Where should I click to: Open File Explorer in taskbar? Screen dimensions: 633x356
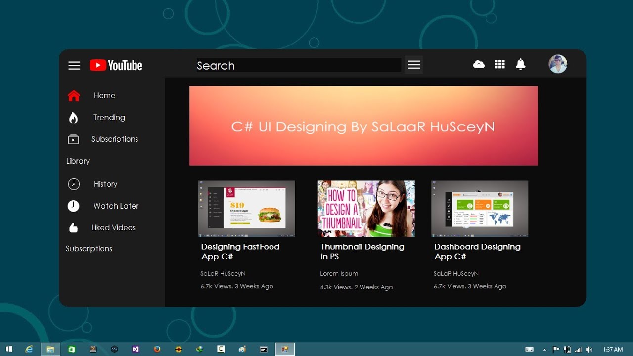pyautogui.click(x=50, y=349)
